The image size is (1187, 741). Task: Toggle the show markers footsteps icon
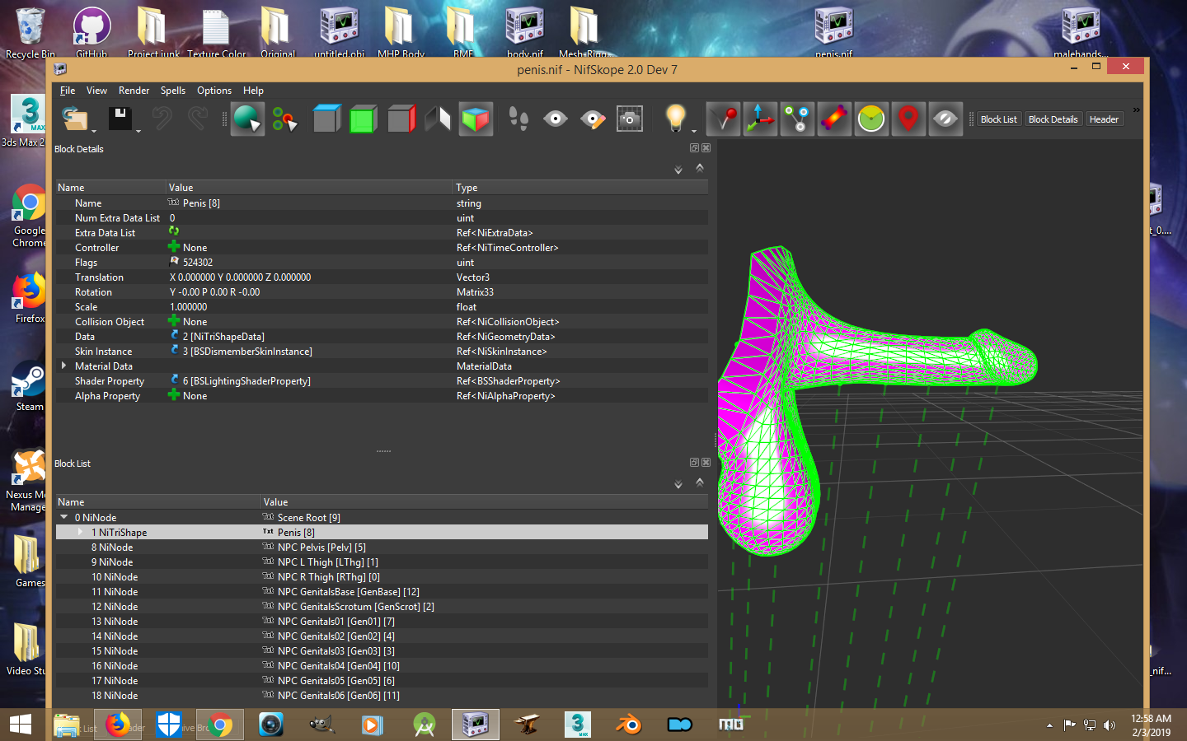pos(517,119)
